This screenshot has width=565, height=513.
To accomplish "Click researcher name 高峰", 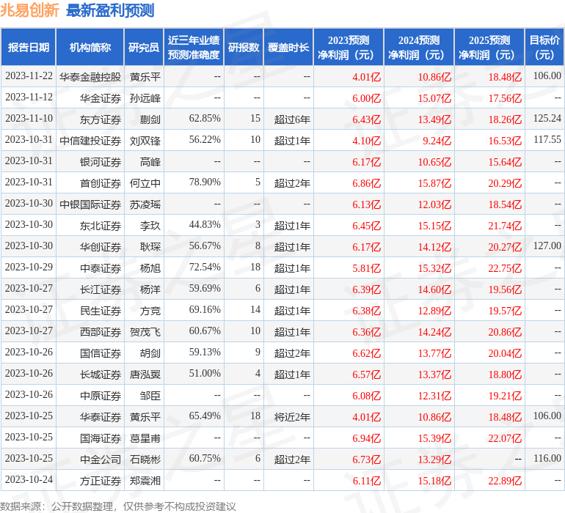I will coord(150,162).
